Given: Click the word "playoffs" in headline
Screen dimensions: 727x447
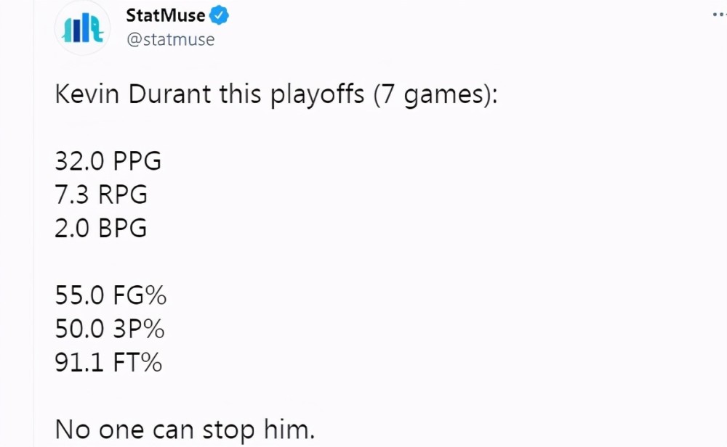Looking at the screenshot, I should pos(316,95).
